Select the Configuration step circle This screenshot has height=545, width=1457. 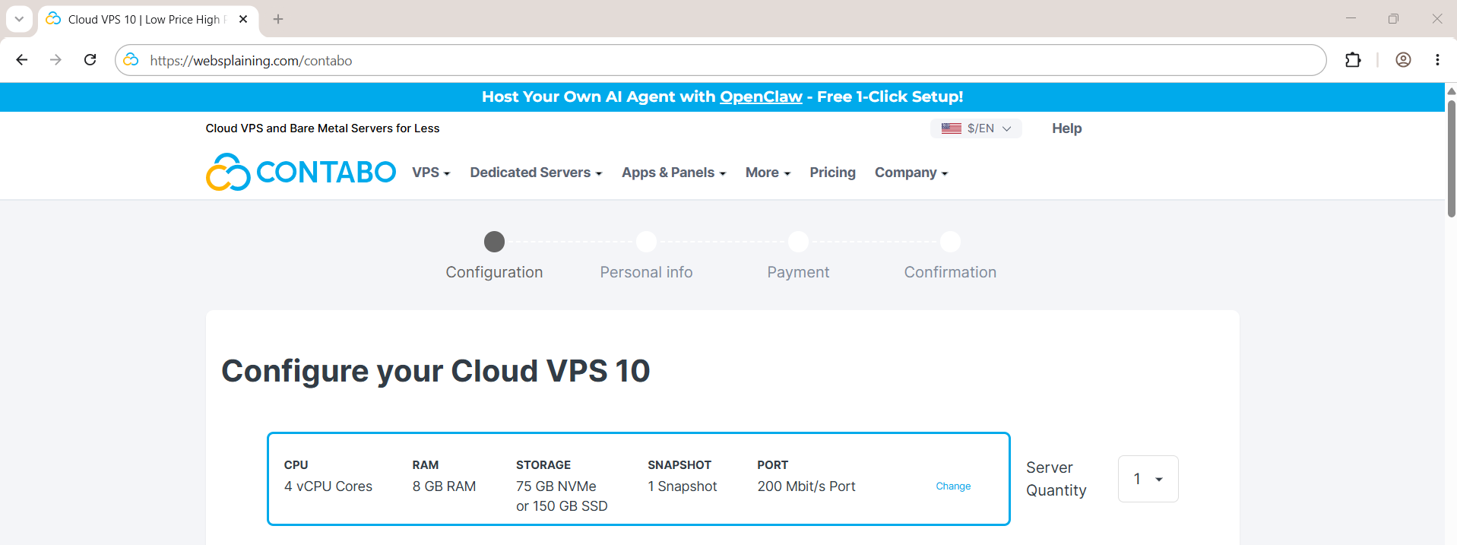click(x=494, y=242)
